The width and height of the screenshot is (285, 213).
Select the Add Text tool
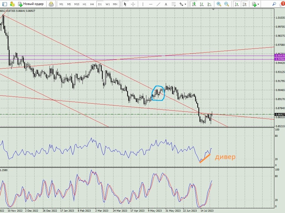[166, 4]
